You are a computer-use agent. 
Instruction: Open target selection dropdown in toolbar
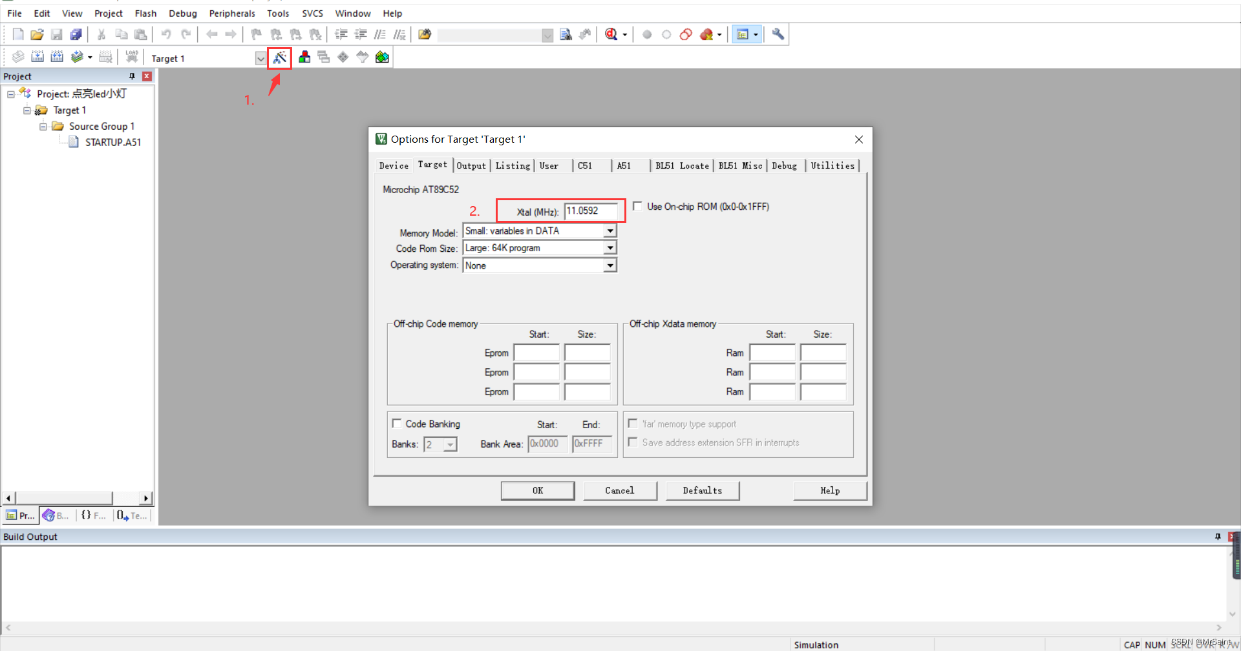tap(260, 58)
